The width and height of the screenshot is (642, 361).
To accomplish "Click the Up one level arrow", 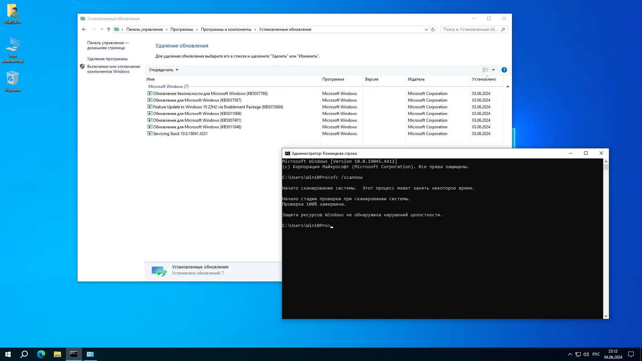I will tap(108, 29).
